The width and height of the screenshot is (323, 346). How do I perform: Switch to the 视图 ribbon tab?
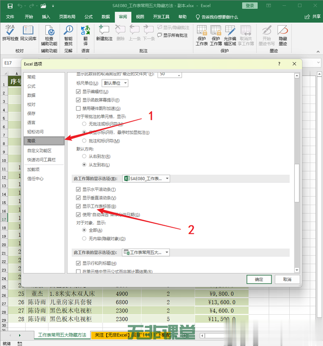(140, 17)
